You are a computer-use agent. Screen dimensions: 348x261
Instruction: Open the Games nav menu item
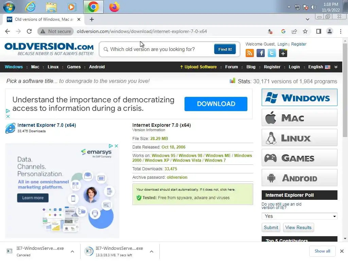[x=74, y=67]
